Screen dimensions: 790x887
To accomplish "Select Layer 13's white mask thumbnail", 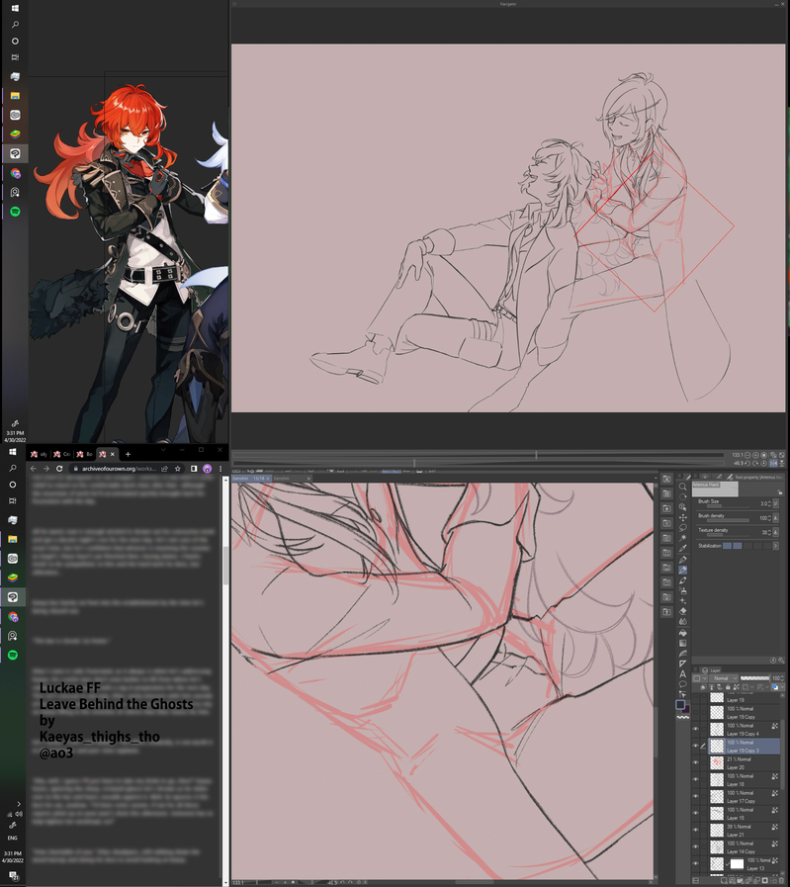I will [x=737, y=864].
